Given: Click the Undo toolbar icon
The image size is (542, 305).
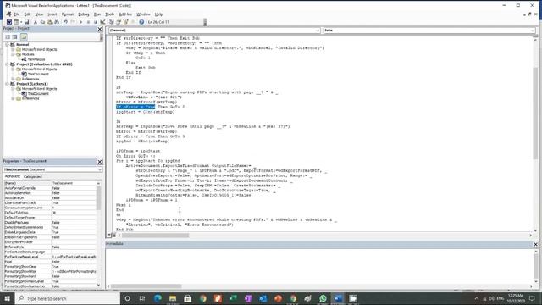Looking at the screenshot, I should pos(65,22).
